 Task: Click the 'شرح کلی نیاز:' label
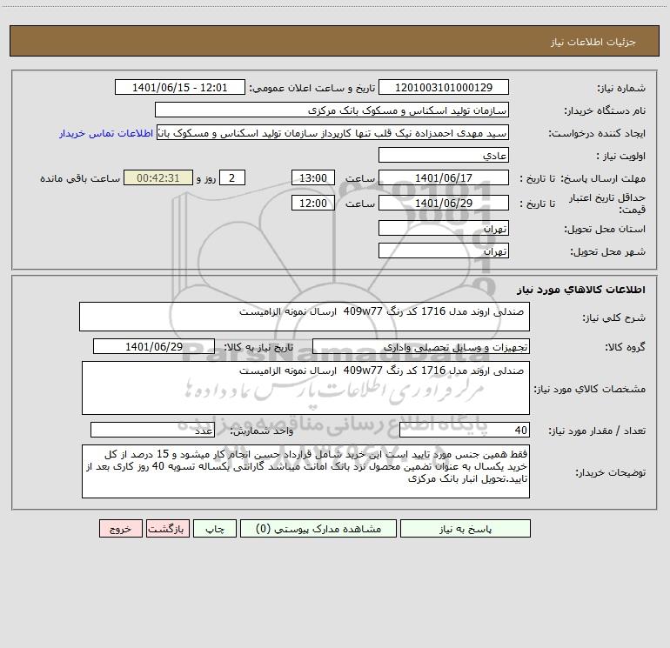(x=614, y=317)
